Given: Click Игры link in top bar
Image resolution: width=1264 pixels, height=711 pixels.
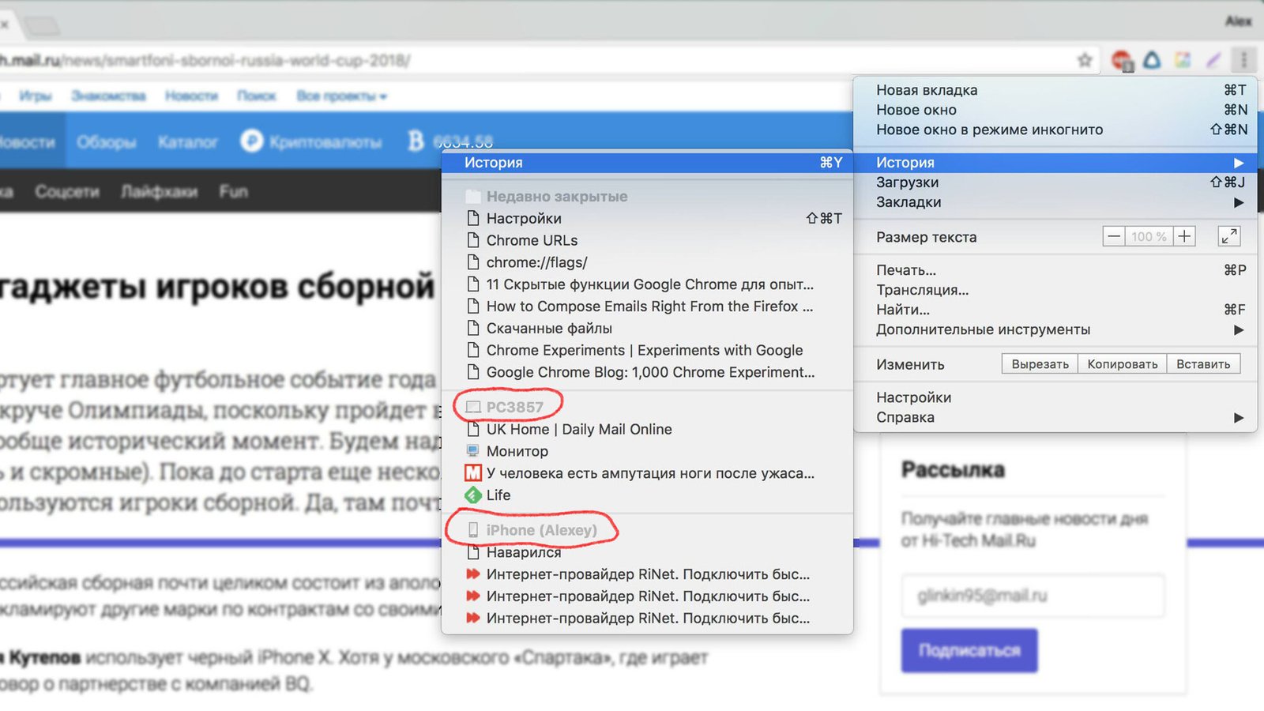Looking at the screenshot, I should click(36, 96).
